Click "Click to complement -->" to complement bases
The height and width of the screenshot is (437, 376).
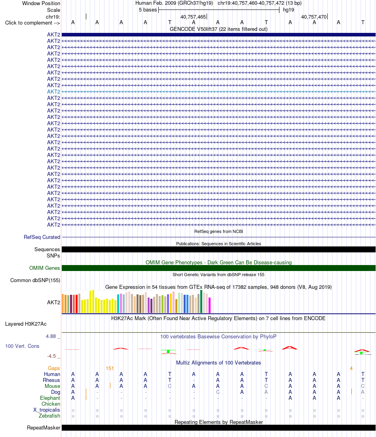[x=32, y=23]
